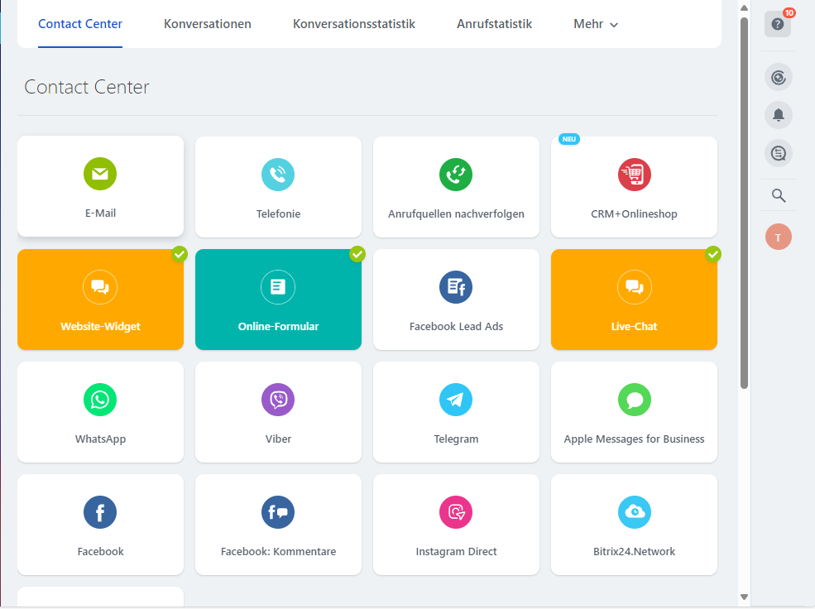Viewport: 815px width, 609px height.
Task: Open the Konversationsstatistik tab
Action: tap(353, 24)
